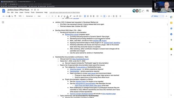Click the Clear formatting icon
This screenshot has height=98, width=174.
point(120,16)
